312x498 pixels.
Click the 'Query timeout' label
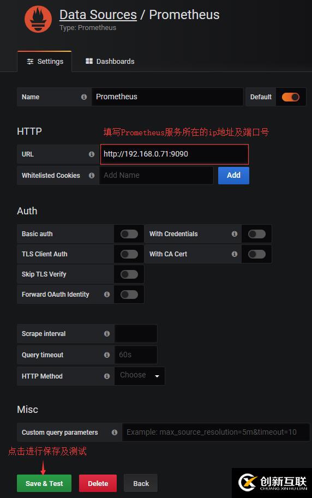[x=42, y=355]
